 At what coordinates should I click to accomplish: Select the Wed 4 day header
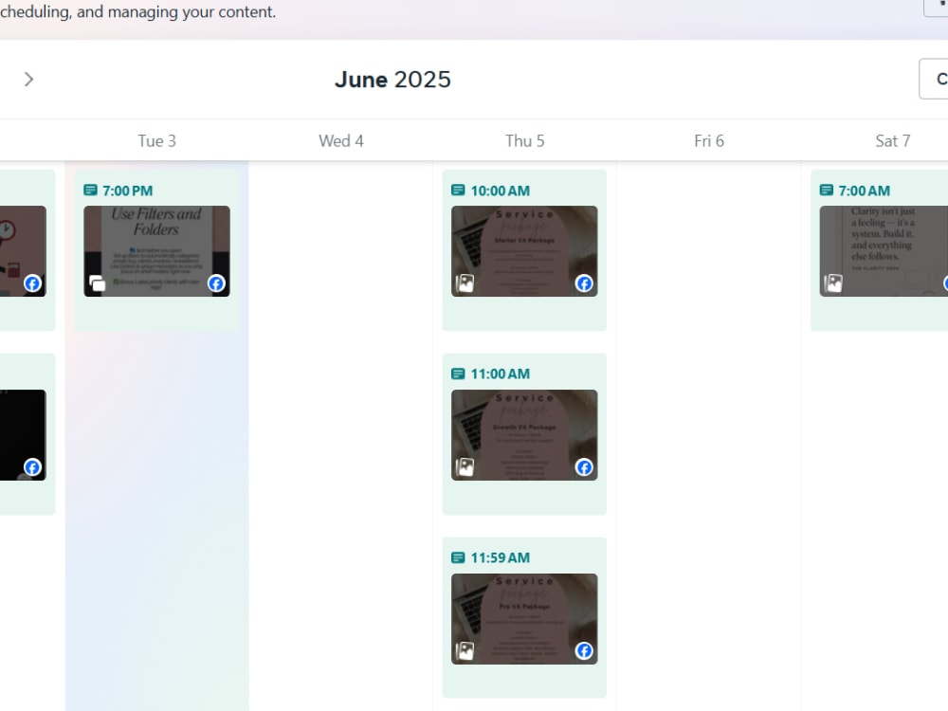(x=341, y=141)
